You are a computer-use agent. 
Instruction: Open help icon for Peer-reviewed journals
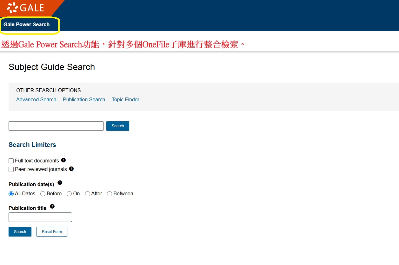click(71, 169)
